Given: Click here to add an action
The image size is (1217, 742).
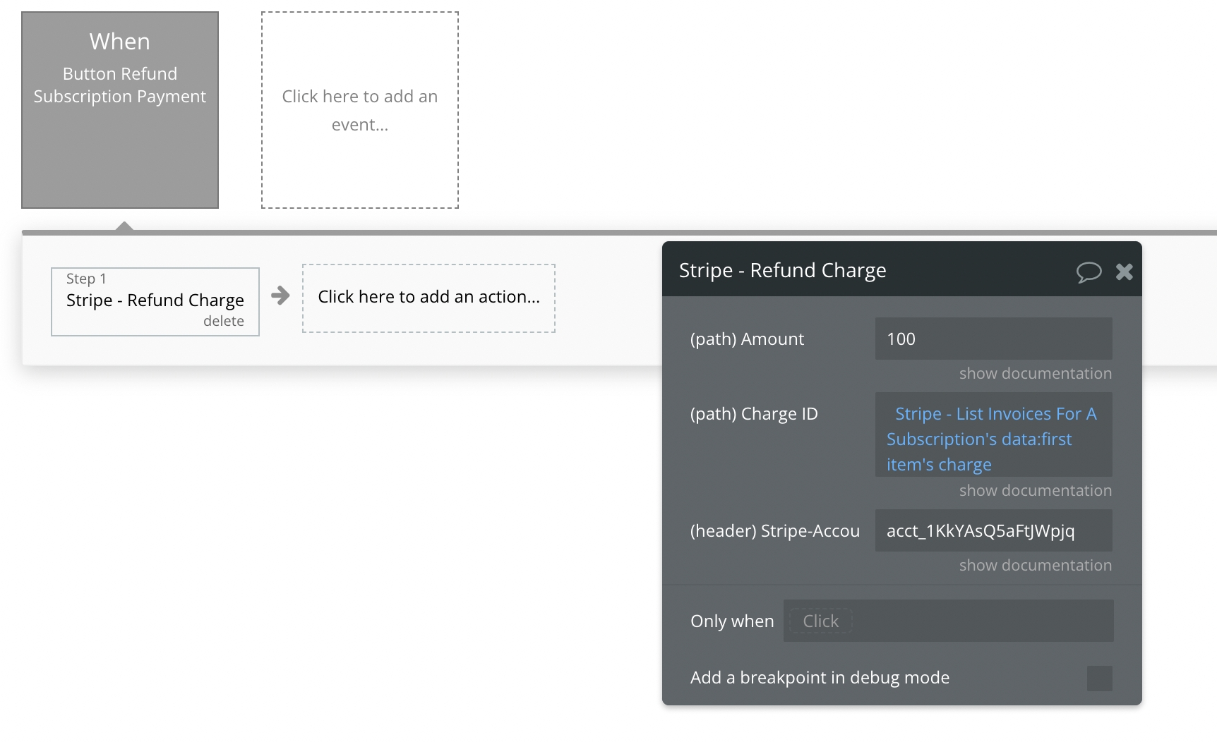Looking at the screenshot, I should coord(428,297).
